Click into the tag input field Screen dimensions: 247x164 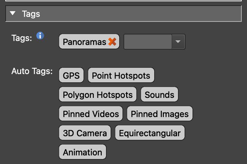pyautogui.click(x=148, y=42)
